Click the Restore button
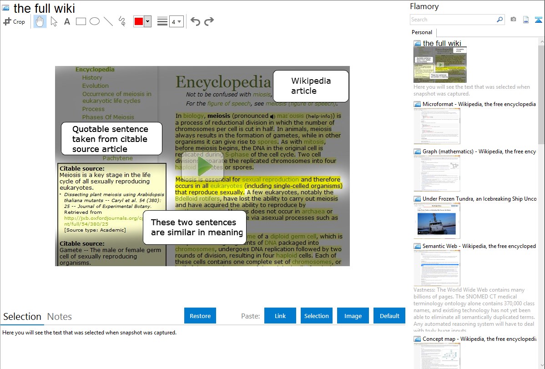 200,316
